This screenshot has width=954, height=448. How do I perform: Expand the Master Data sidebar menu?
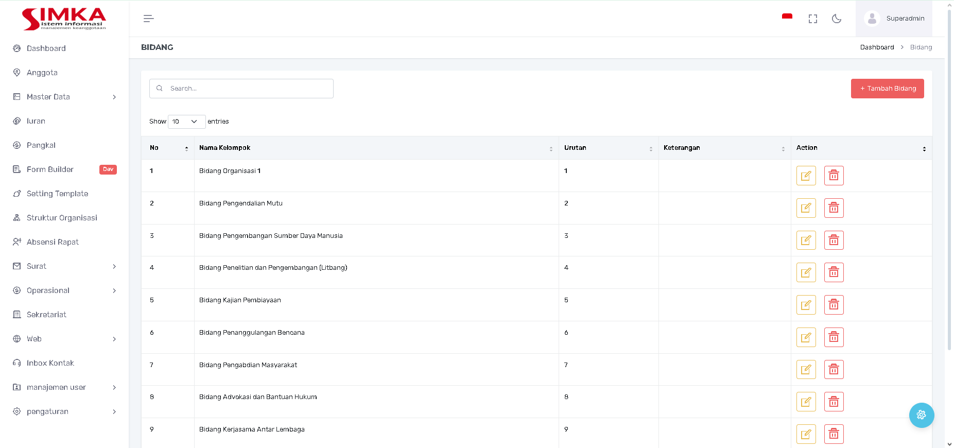coord(64,97)
